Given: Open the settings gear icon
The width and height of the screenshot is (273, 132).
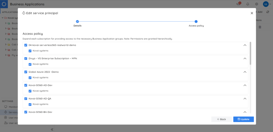Looking at the screenshot, I should coord(256,4).
